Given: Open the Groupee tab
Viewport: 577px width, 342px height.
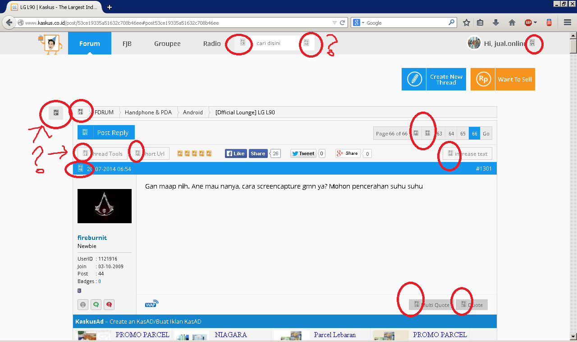Looking at the screenshot, I should coord(167,44).
